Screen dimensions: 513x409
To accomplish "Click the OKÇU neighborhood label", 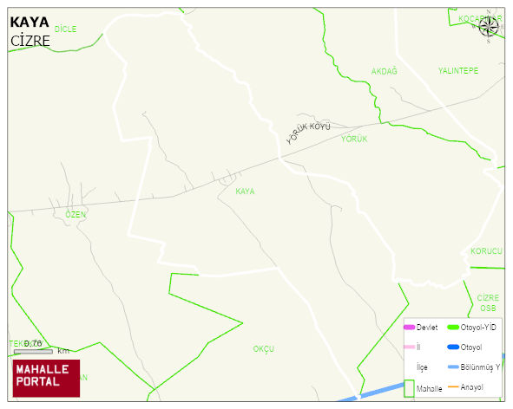I will coord(263,349).
